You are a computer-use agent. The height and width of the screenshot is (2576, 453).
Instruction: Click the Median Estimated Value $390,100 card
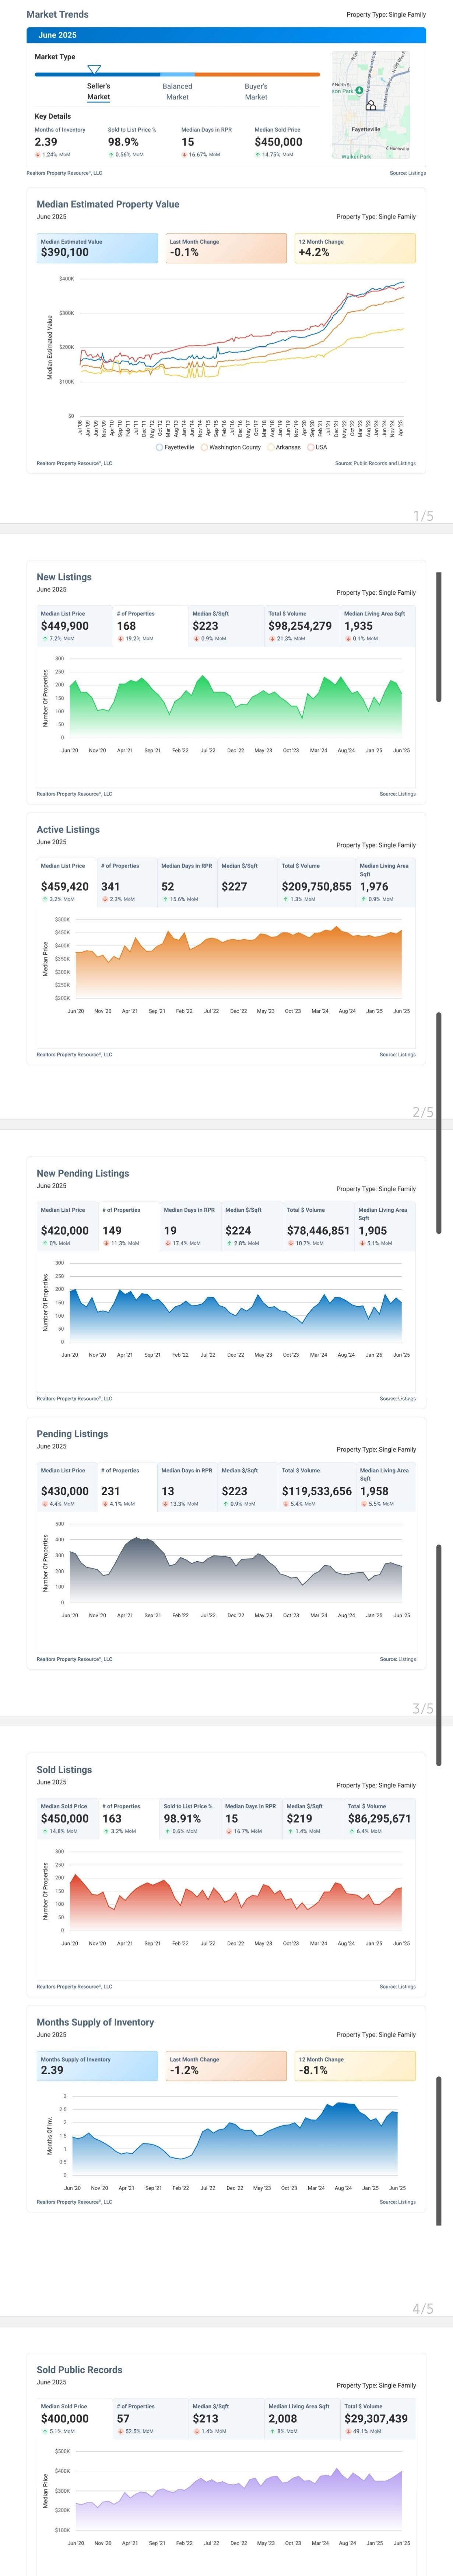97,248
